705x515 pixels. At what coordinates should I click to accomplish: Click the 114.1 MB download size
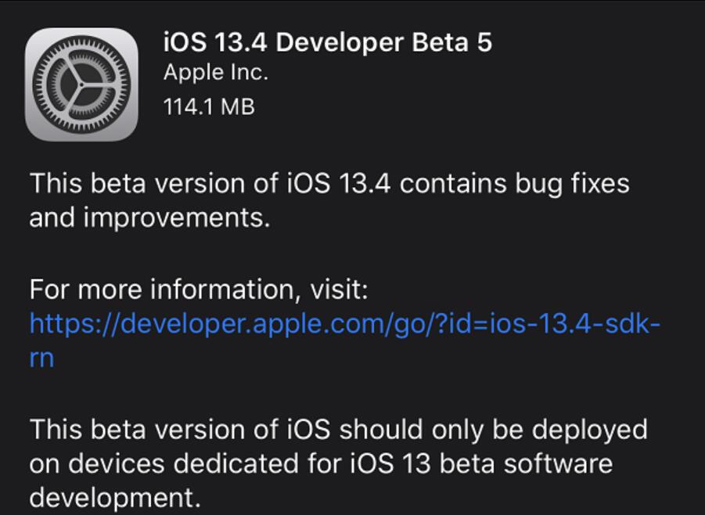tap(208, 106)
